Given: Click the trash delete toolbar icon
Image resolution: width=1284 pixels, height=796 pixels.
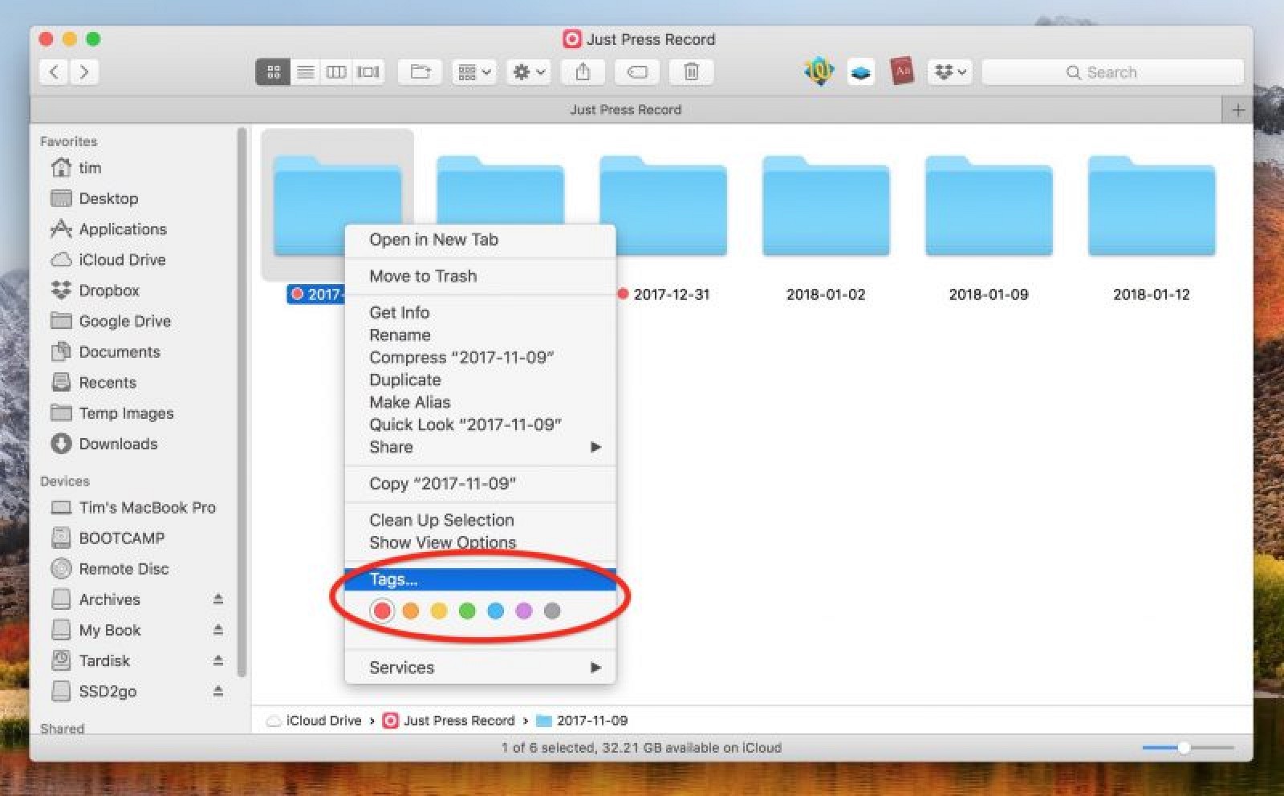Looking at the screenshot, I should coord(691,72).
